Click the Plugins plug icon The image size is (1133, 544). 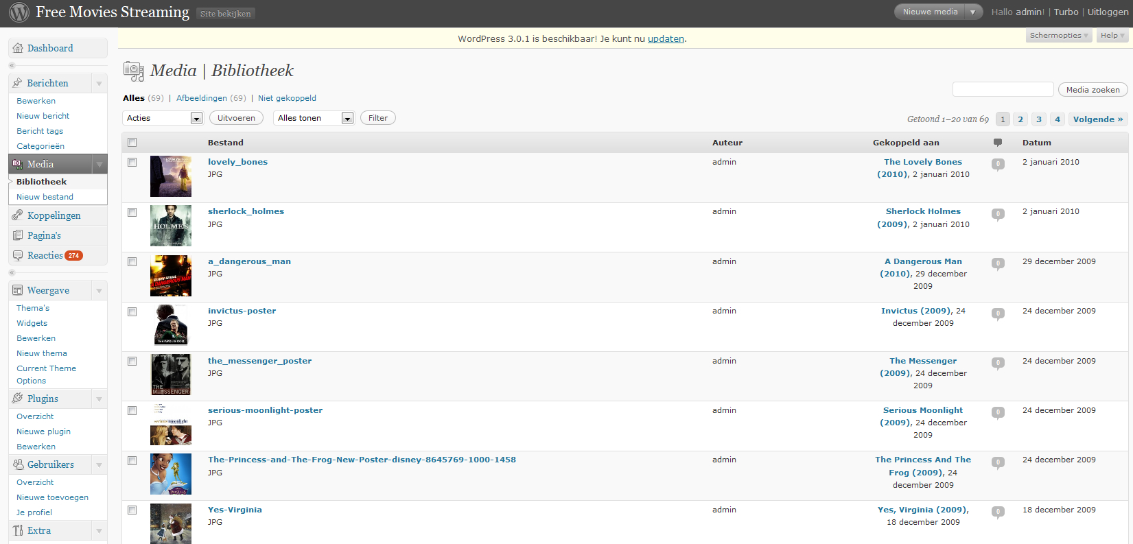coord(18,399)
